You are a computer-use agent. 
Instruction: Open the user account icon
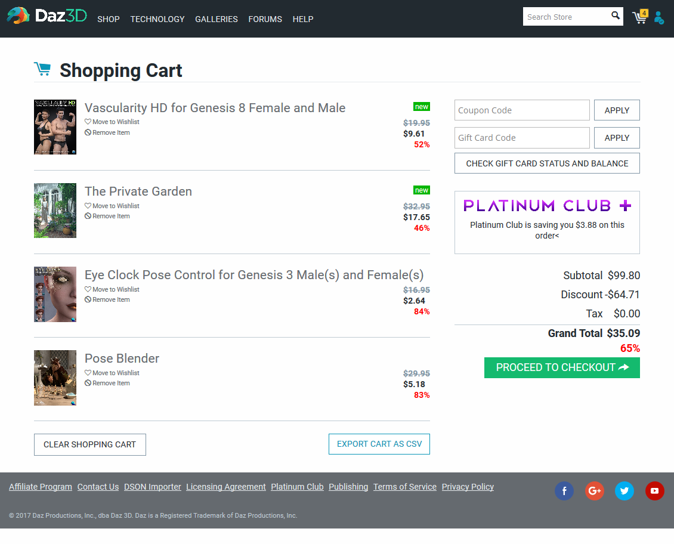(x=658, y=18)
